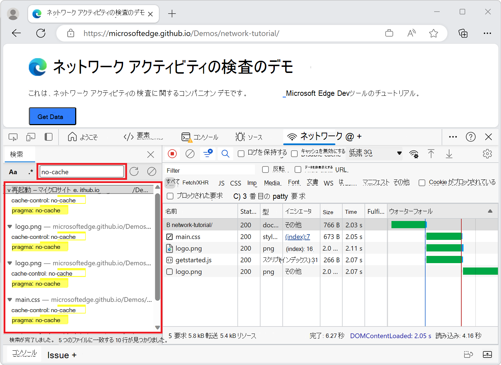This screenshot has width=501, height=365.
Task: Toggle the 反転 filter checkbox
Action: pyautogui.click(x=266, y=169)
